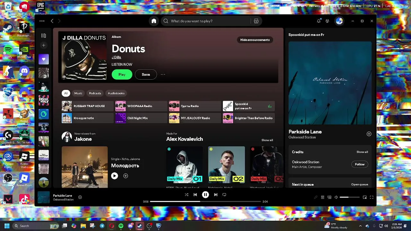Toggle repeat mode
This screenshot has width=411, height=231.
click(x=224, y=194)
